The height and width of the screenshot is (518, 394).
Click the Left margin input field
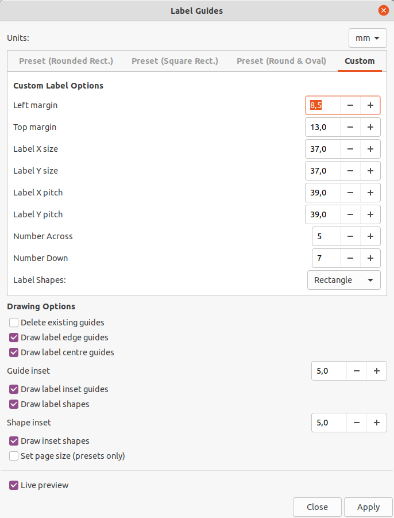[323, 105]
